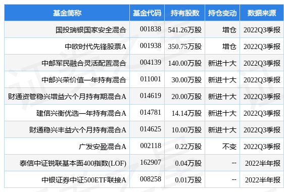Click the 持有股数 column header
The width and height of the screenshot is (284, 192).
[x=185, y=13]
